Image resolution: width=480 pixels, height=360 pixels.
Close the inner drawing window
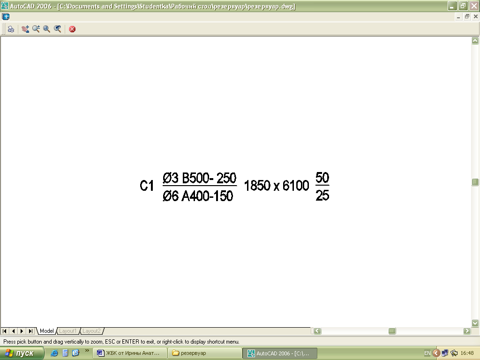pos(476,16)
